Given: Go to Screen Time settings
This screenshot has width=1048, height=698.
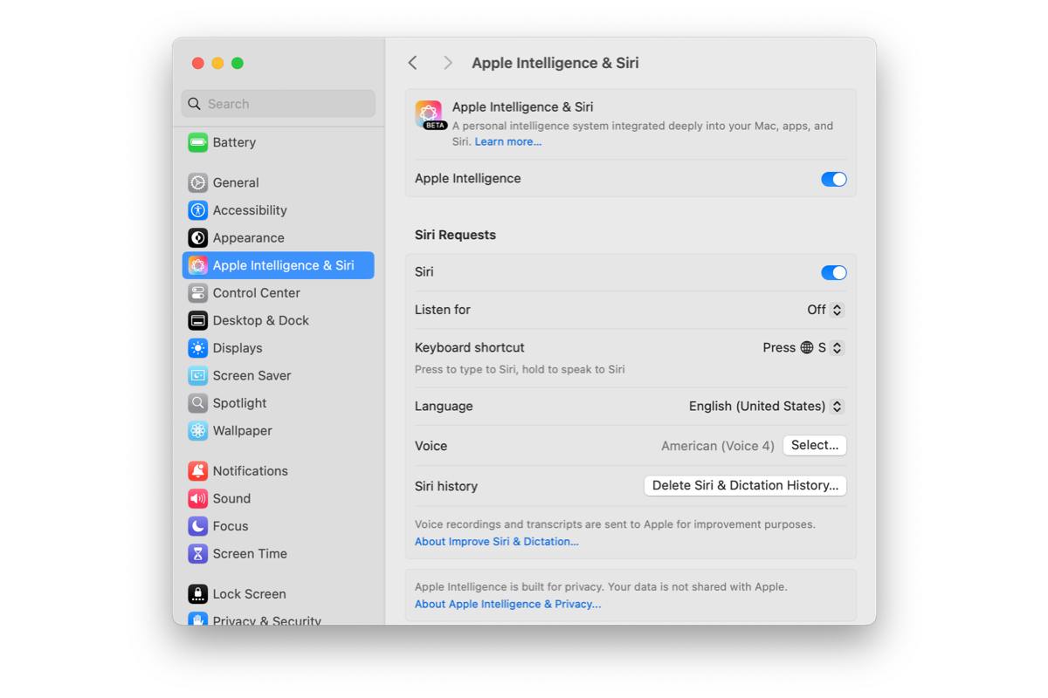Looking at the screenshot, I should (278, 554).
